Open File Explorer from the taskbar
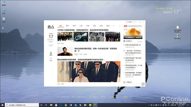The image size is (191, 107). tap(51, 105)
